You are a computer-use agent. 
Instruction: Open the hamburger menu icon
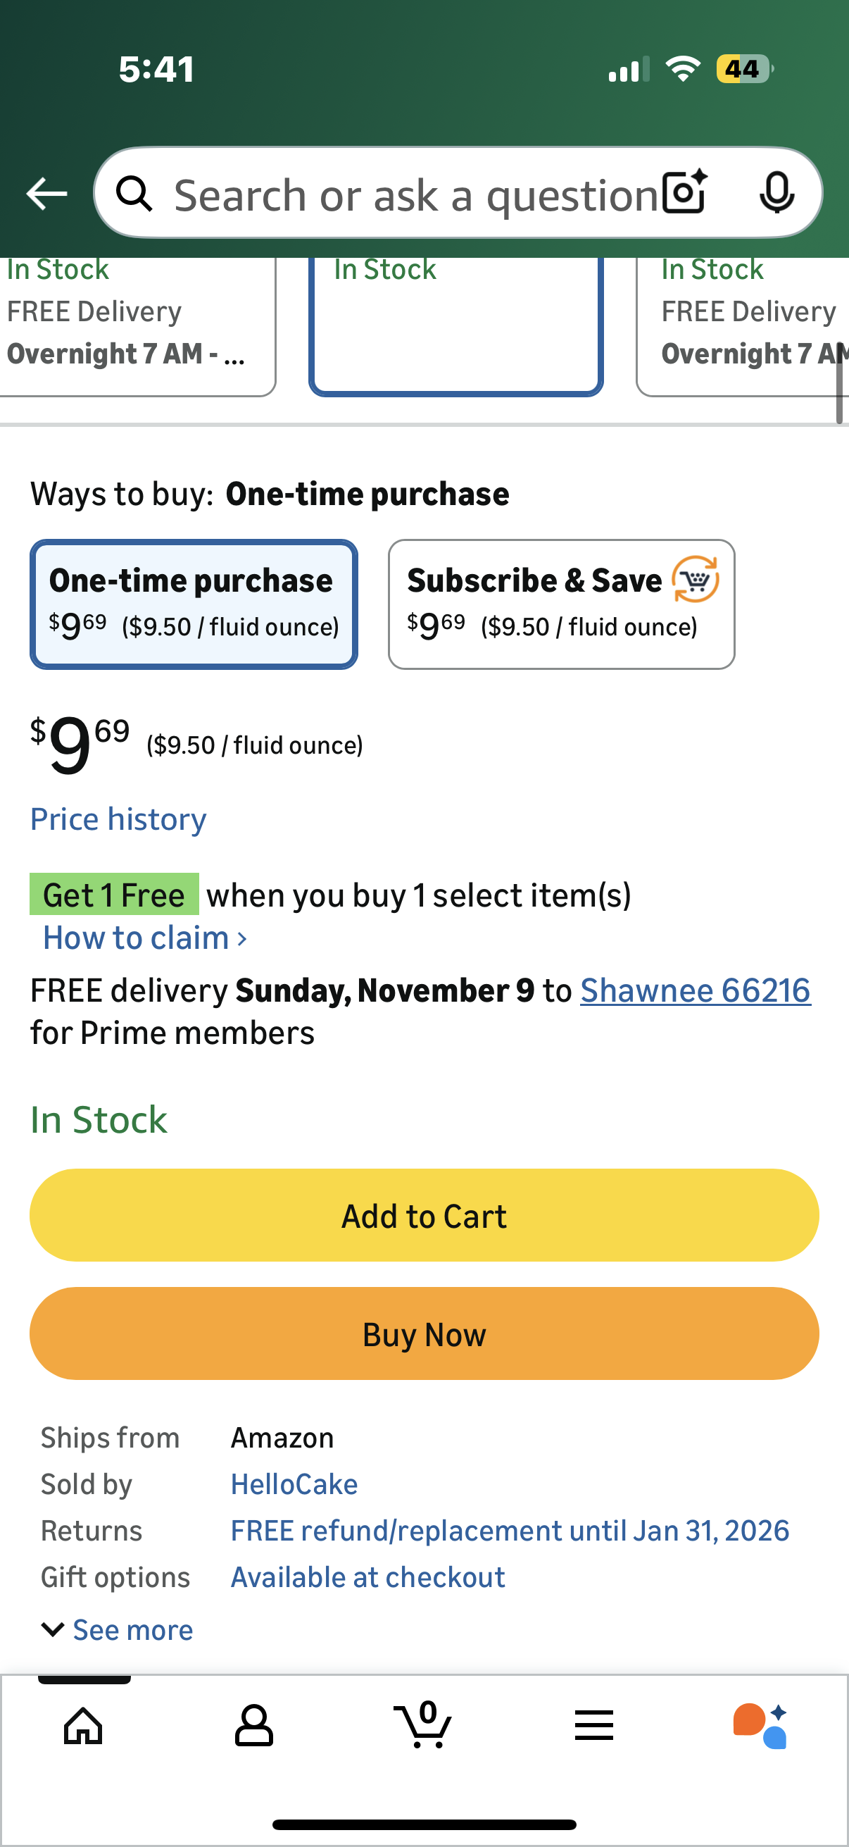[x=594, y=1725]
